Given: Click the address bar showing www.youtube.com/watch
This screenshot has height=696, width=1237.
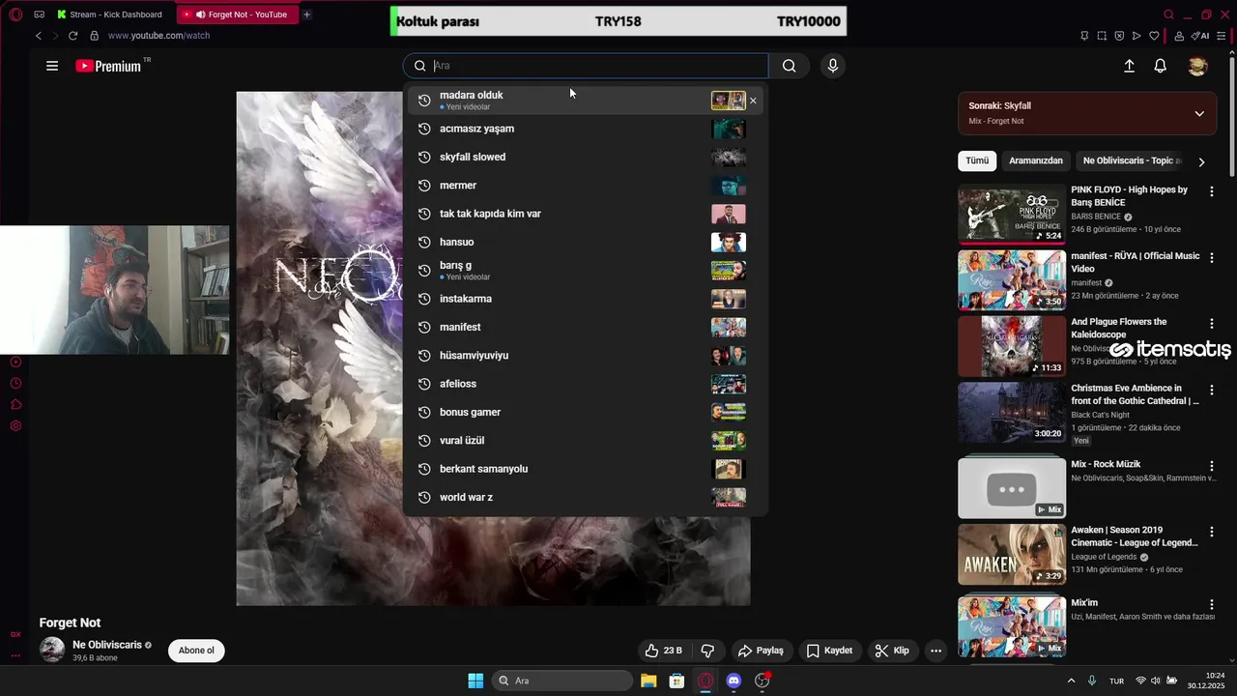Looking at the screenshot, I should (x=158, y=36).
